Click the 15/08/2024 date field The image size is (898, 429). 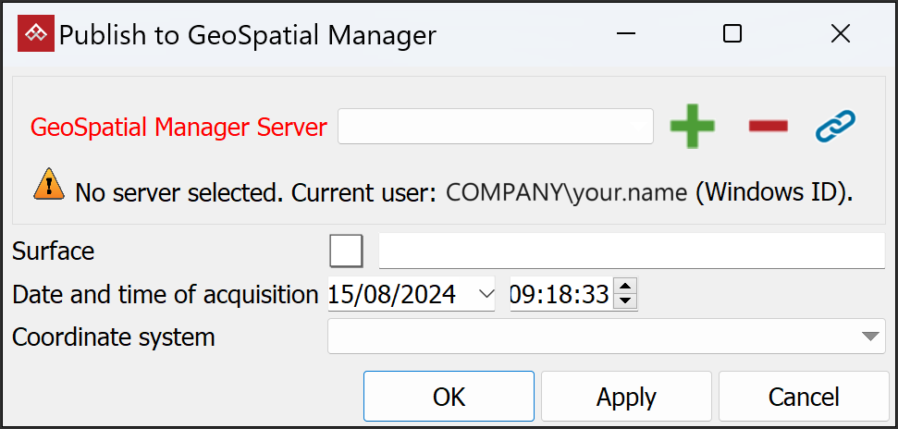tap(393, 295)
